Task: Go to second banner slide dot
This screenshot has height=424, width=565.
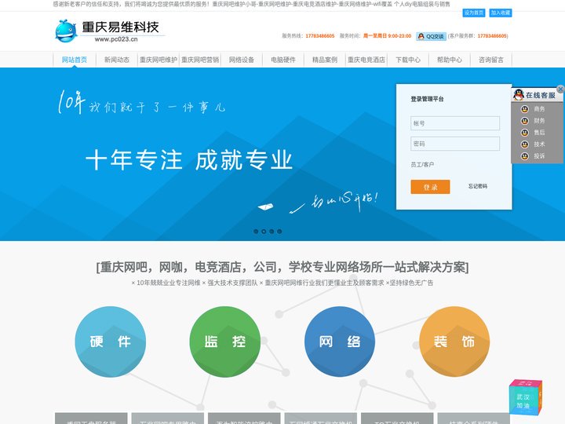Action: [264, 232]
